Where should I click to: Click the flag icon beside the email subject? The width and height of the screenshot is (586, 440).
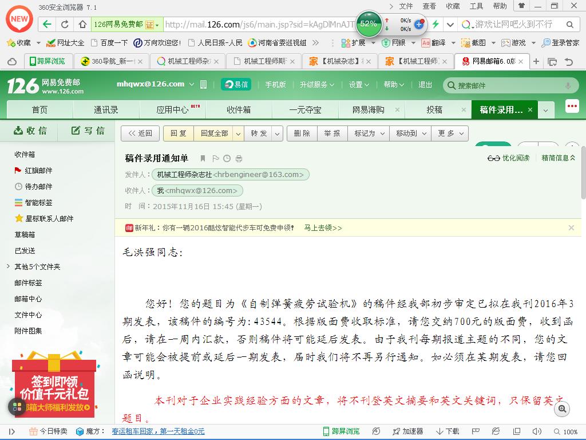click(215, 158)
